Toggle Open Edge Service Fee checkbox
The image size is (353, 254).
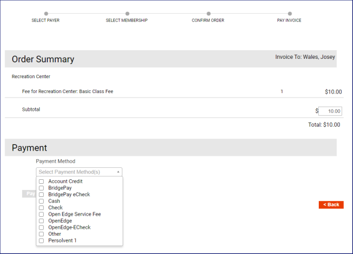coord(42,215)
